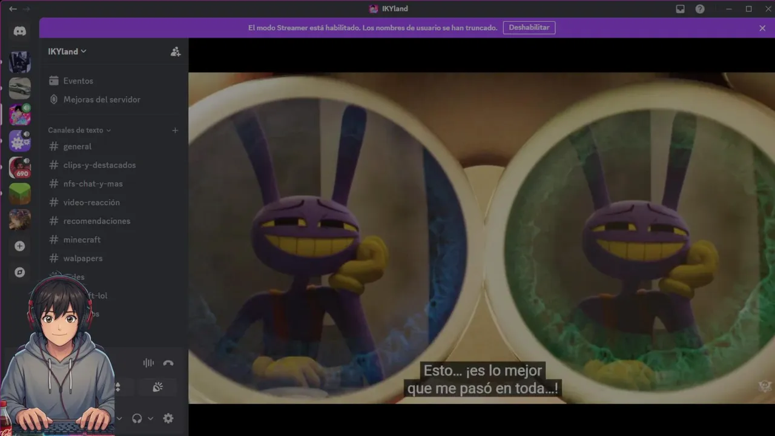Open Discord home direct messages
The image size is (775, 436).
[20, 31]
